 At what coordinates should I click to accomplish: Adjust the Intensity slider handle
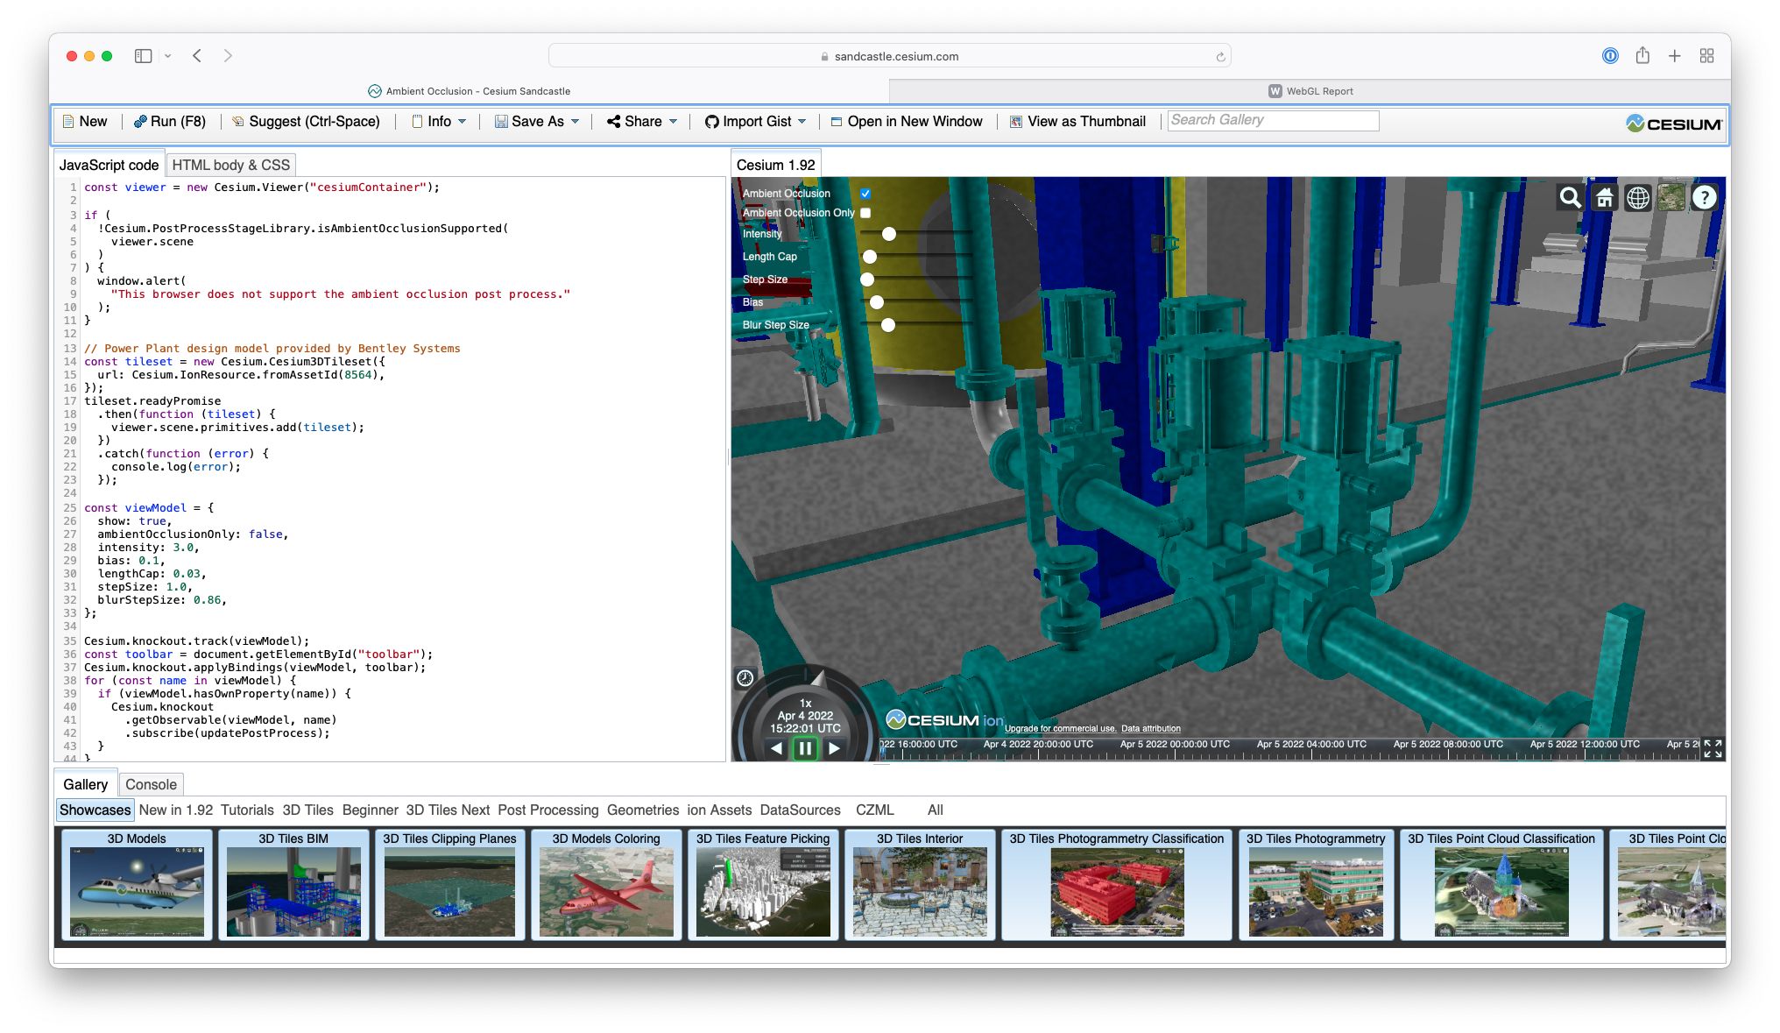889,234
